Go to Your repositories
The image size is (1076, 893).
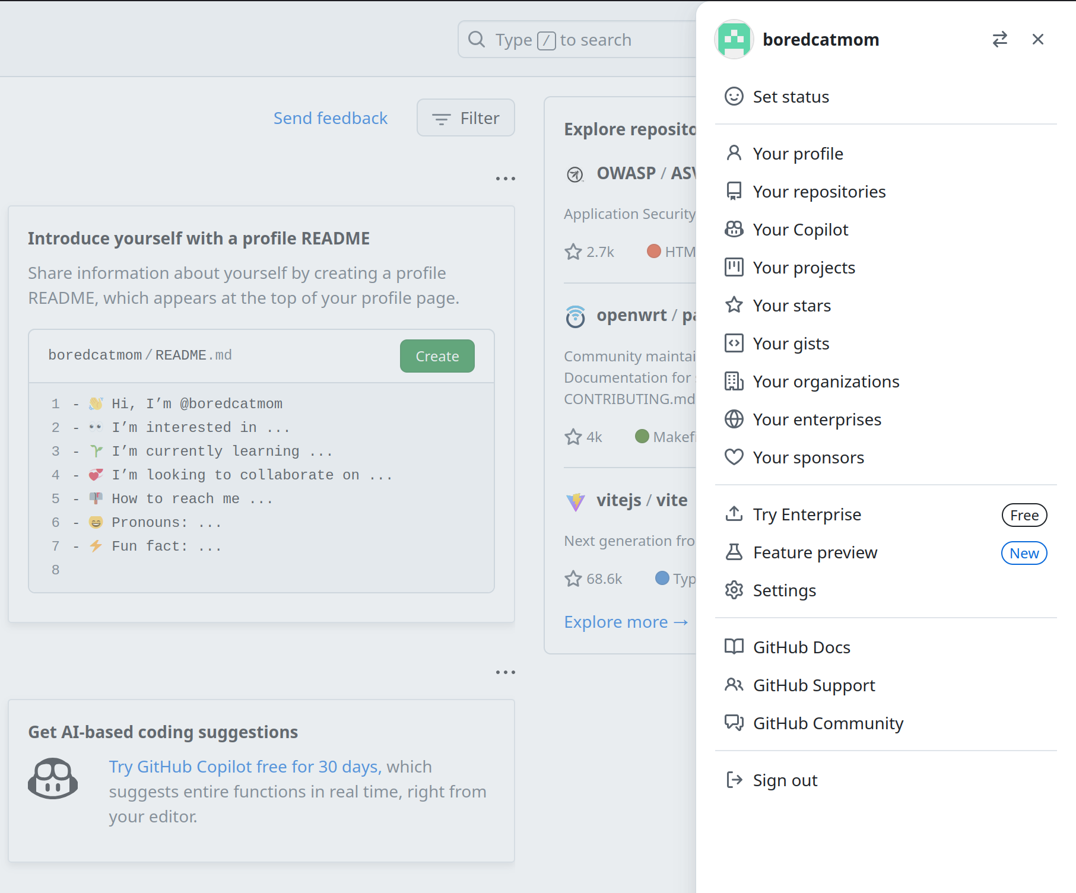point(886,191)
